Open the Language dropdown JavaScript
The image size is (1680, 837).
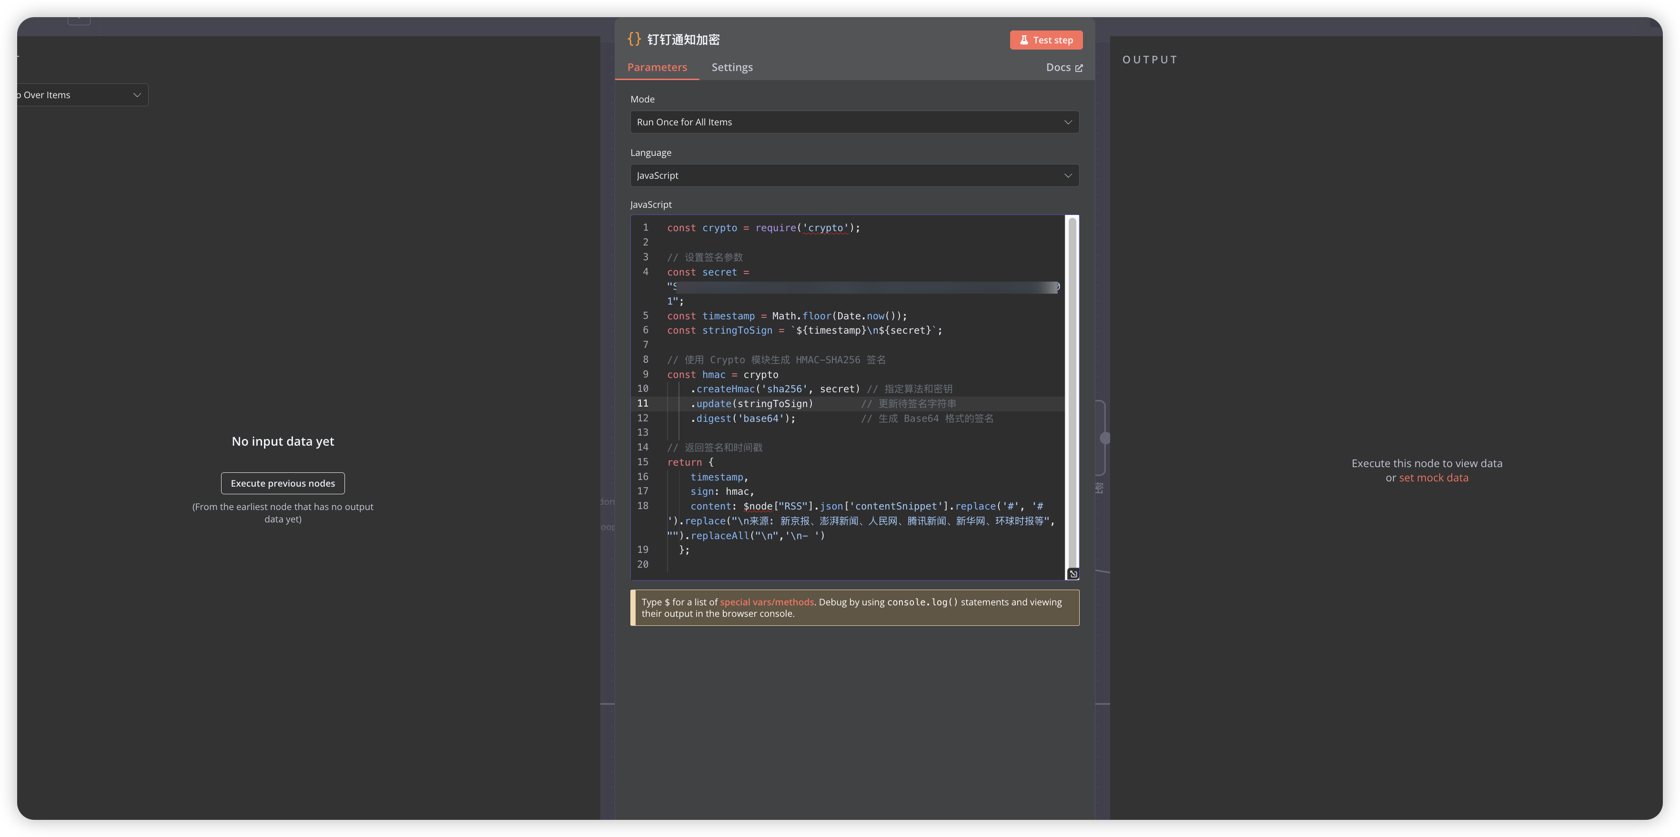tap(854, 175)
